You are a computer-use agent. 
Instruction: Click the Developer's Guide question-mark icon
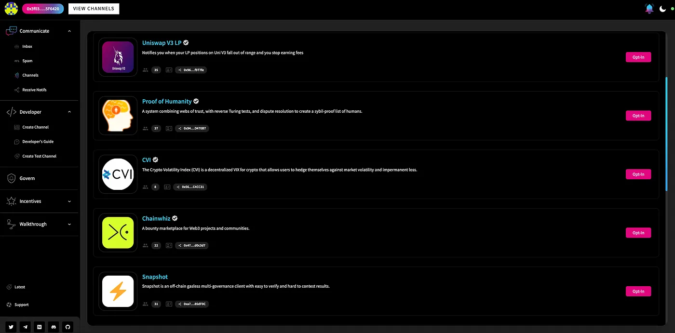click(x=17, y=141)
